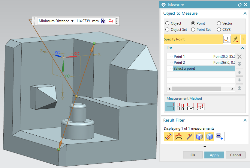Select the Object Chain measurement method icon
This screenshot has height=168, width=250.
[191, 107]
